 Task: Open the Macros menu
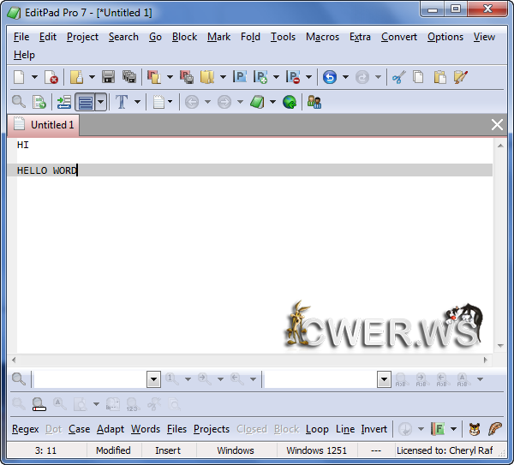(322, 37)
